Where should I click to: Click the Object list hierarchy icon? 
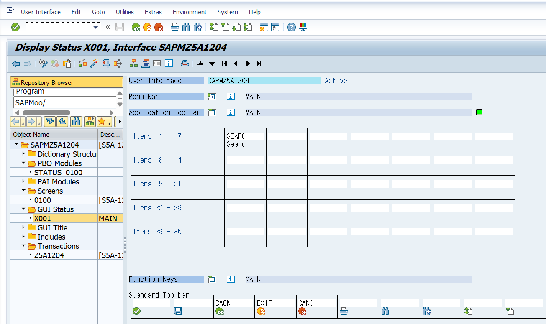click(x=133, y=64)
